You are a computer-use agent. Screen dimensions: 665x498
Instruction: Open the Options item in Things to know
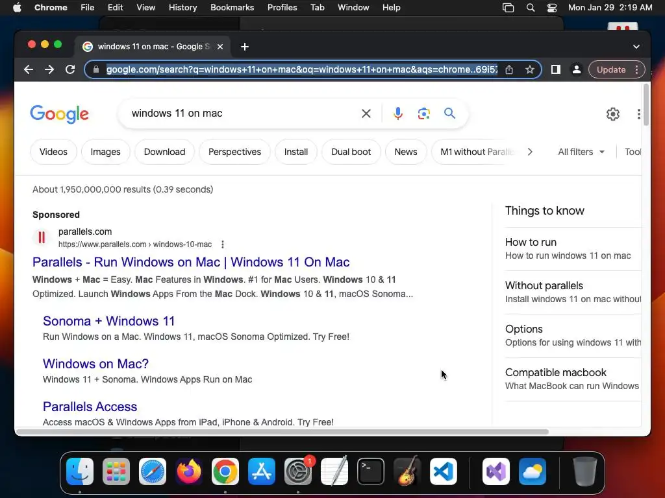pyautogui.click(x=573, y=335)
